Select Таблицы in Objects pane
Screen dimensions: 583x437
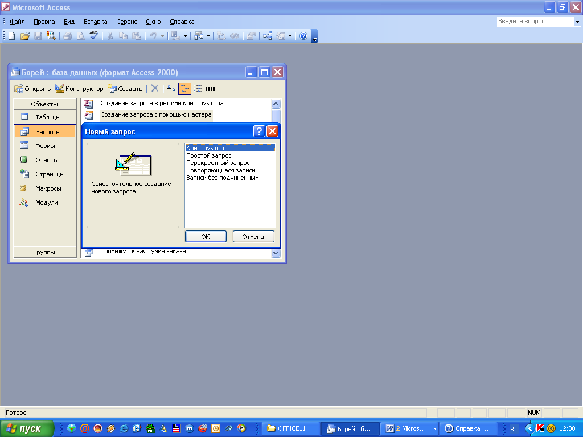44,117
